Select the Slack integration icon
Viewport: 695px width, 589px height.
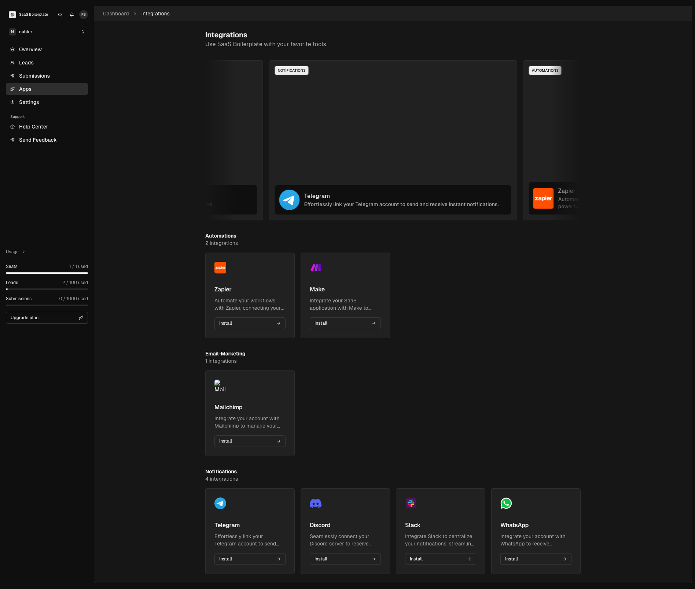(x=411, y=503)
